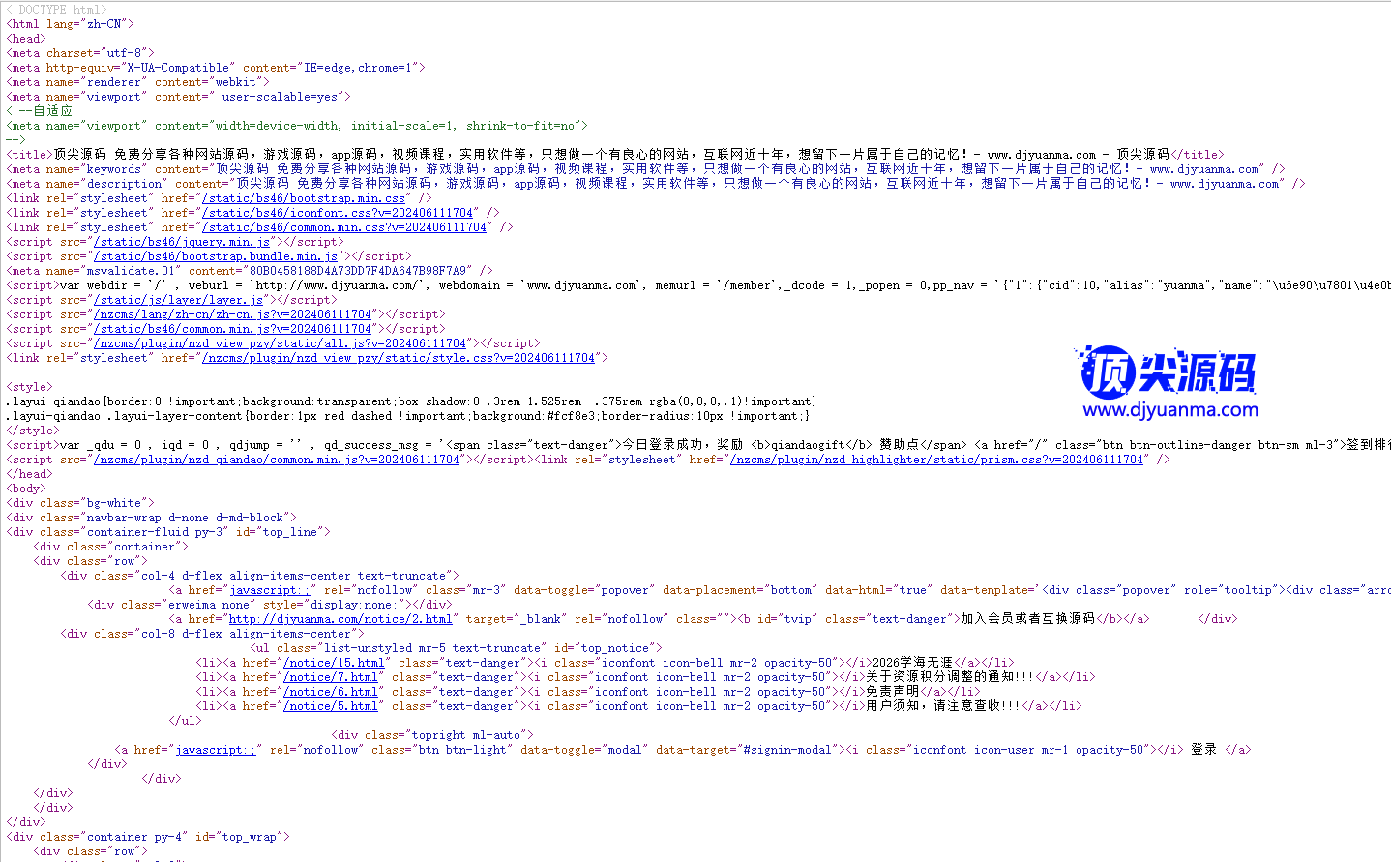The image size is (1391, 862).
Task: Click the 顶尖源码 logo watermark
Action: pos(1169,382)
